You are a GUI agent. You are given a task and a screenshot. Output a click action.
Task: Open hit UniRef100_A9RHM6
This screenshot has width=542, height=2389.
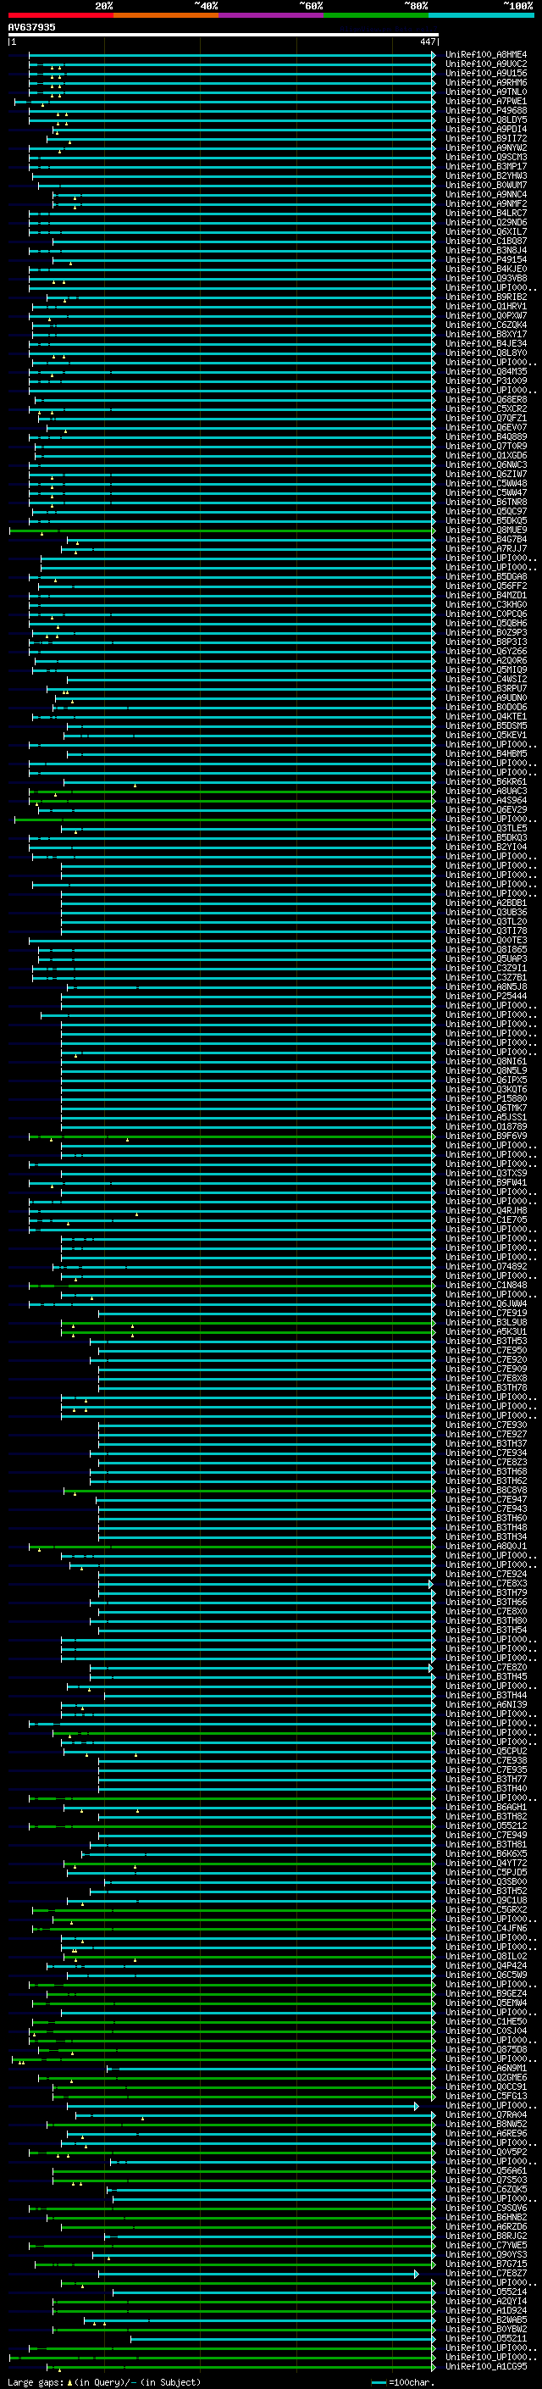coord(486,82)
